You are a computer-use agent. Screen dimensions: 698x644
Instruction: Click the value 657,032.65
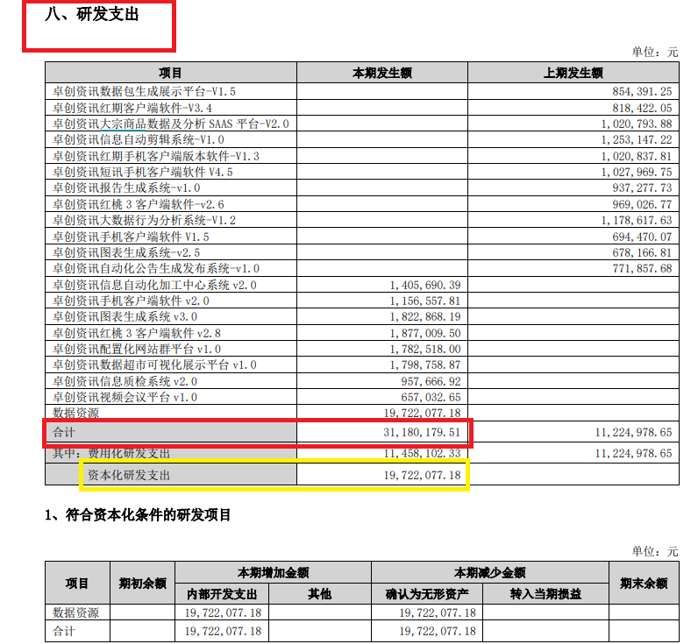pos(431,397)
